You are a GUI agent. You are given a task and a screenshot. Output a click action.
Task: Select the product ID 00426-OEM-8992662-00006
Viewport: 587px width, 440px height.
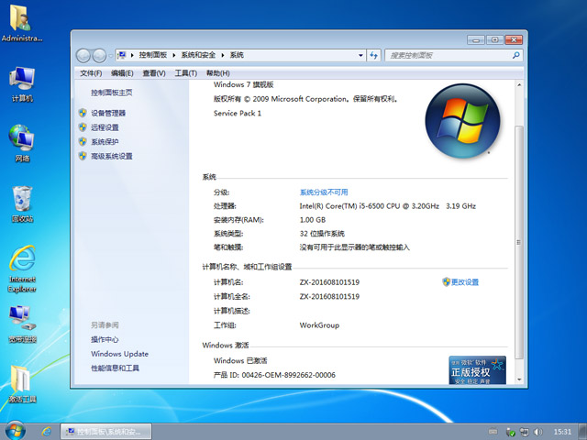coord(289,375)
